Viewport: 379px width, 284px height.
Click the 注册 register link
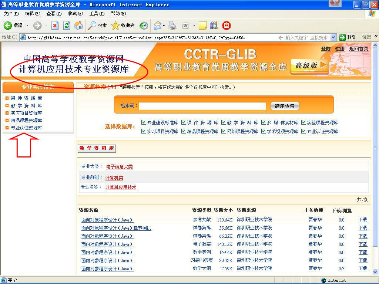[x=340, y=49]
